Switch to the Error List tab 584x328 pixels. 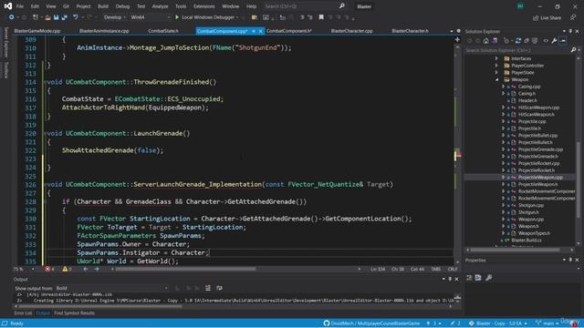click(23, 313)
